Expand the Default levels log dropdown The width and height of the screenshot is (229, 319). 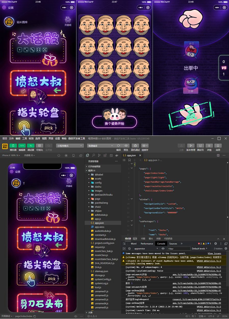click(200, 249)
